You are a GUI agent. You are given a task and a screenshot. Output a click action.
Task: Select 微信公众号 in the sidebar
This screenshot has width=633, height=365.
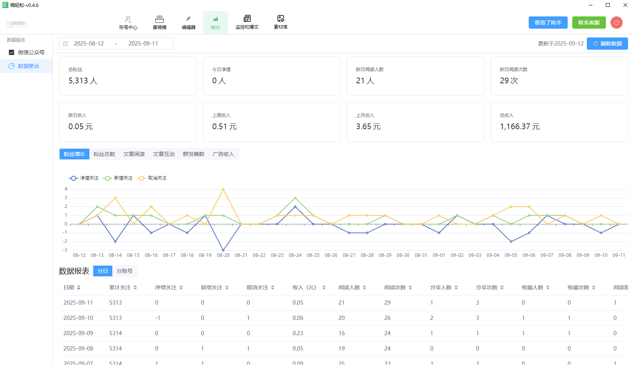[31, 52]
